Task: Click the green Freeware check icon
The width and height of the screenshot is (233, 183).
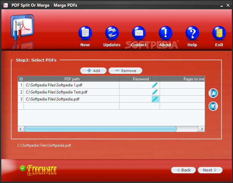Action: tap(23, 168)
